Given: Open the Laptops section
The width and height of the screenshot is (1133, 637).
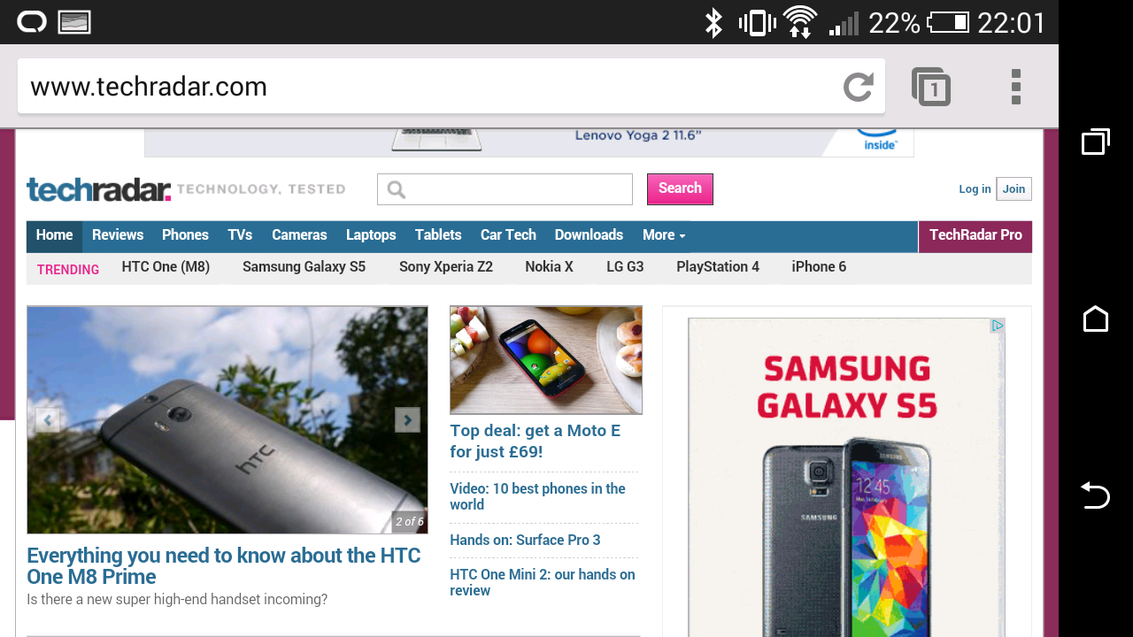Looking at the screenshot, I should [x=371, y=235].
